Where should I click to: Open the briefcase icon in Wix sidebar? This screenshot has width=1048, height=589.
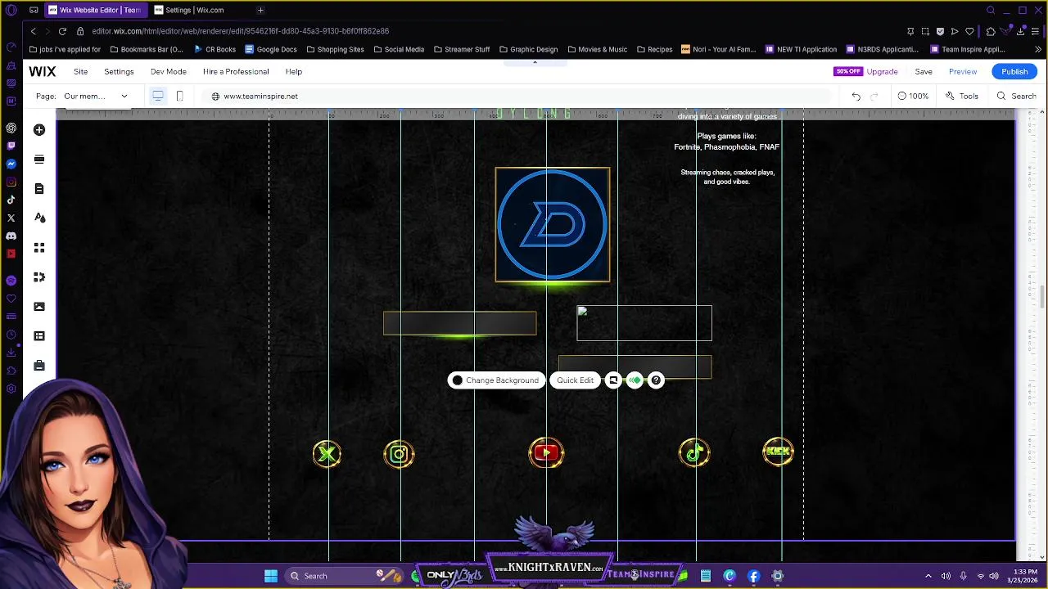[39, 366]
